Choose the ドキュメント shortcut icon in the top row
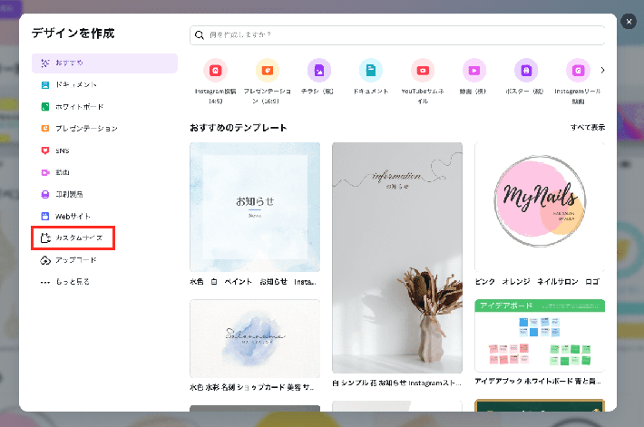 click(370, 71)
